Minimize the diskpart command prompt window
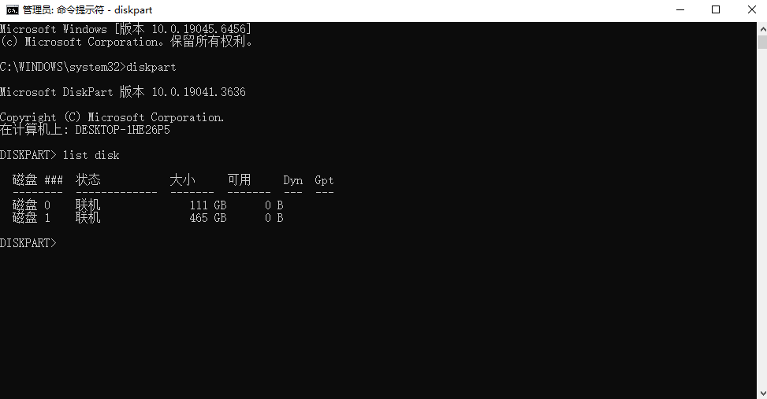 pyautogui.click(x=680, y=9)
